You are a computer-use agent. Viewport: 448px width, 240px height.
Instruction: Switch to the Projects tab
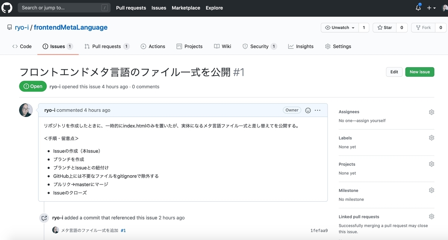point(189,47)
